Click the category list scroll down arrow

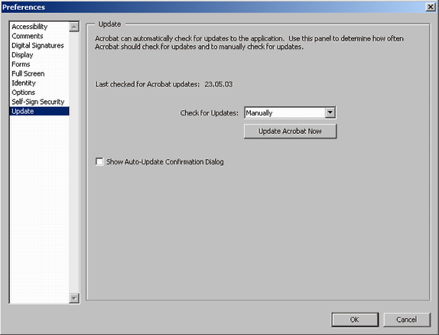74,298
